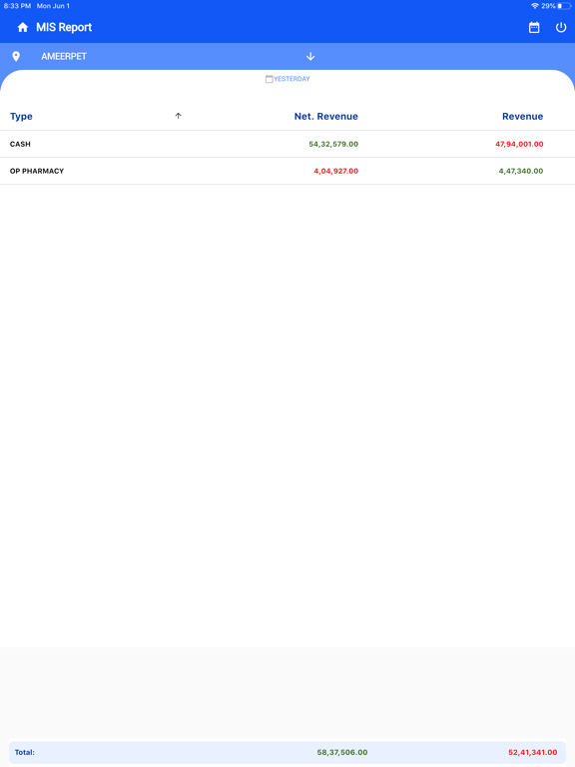Tap the power logout icon

tap(561, 27)
